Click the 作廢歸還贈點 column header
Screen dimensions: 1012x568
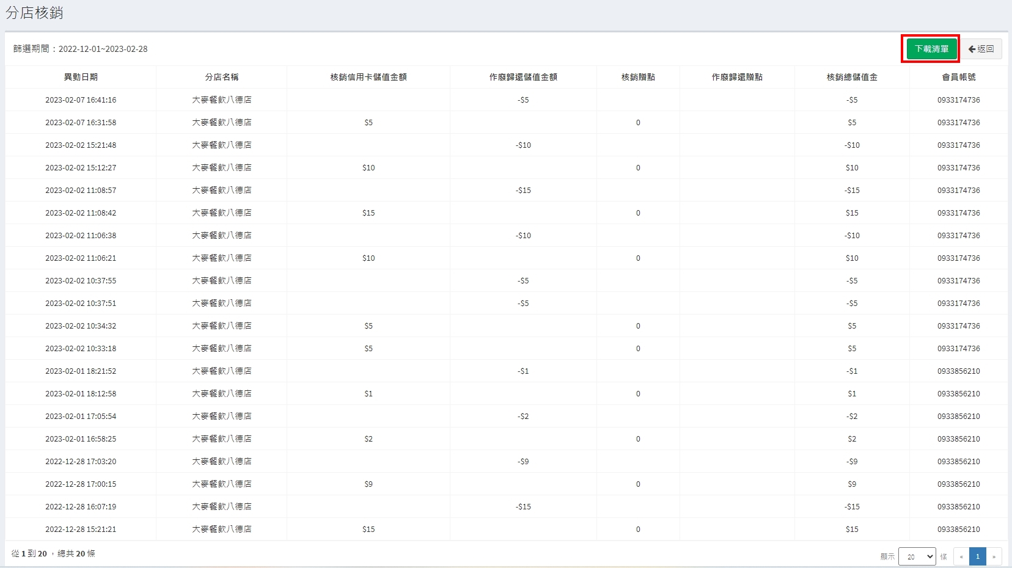pyautogui.click(x=737, y=77)
